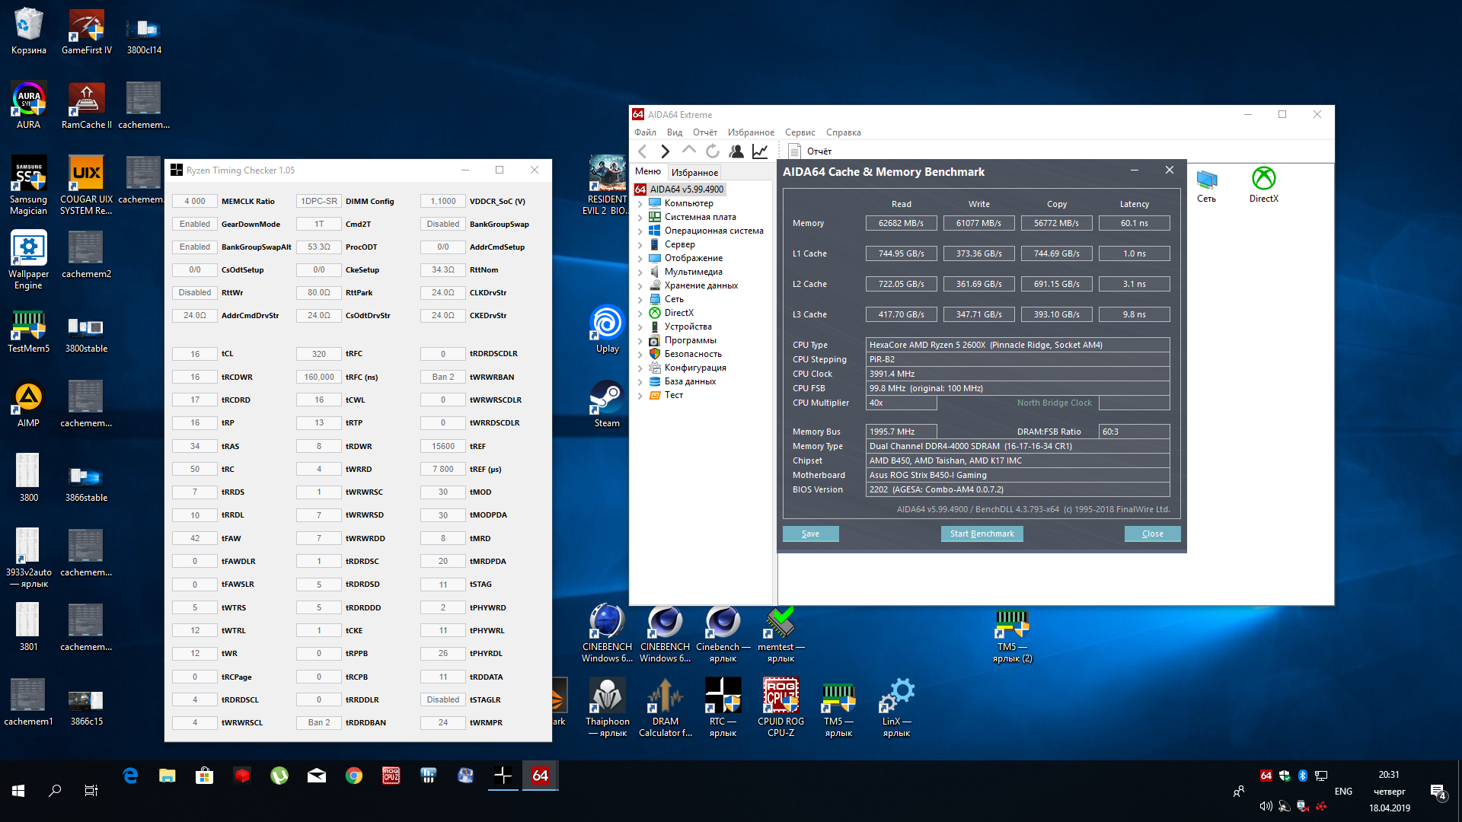
Task: Click the Save button in benchmark window
Action: pyautogui.click(x=810, y=534)
